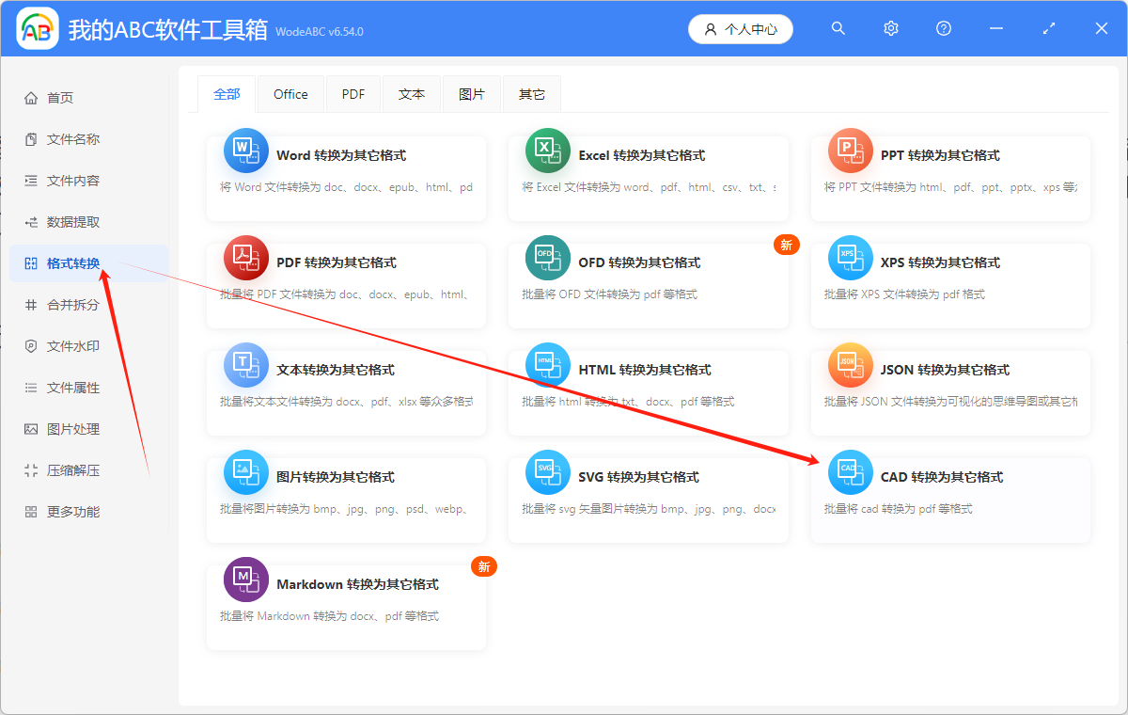Click the help question mark icon
This screenshot has width=1128, height=715.
point(943,28)
